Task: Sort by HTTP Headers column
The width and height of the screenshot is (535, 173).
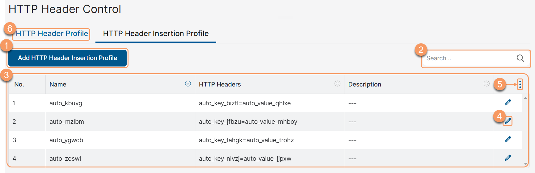Action: [x=337, y=83]
